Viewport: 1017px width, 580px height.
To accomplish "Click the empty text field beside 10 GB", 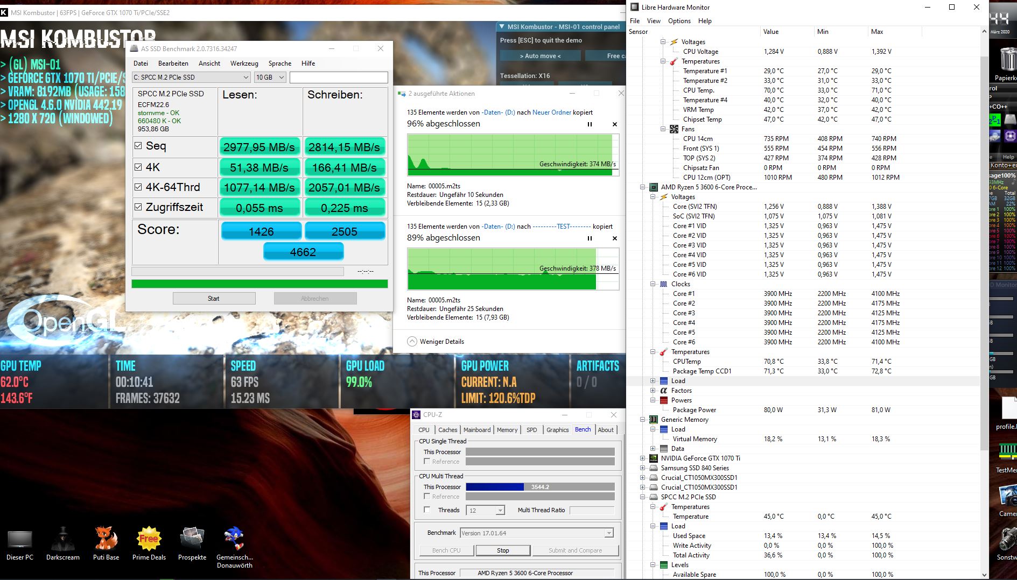I will pyautogui.click(x=339, y=77).
